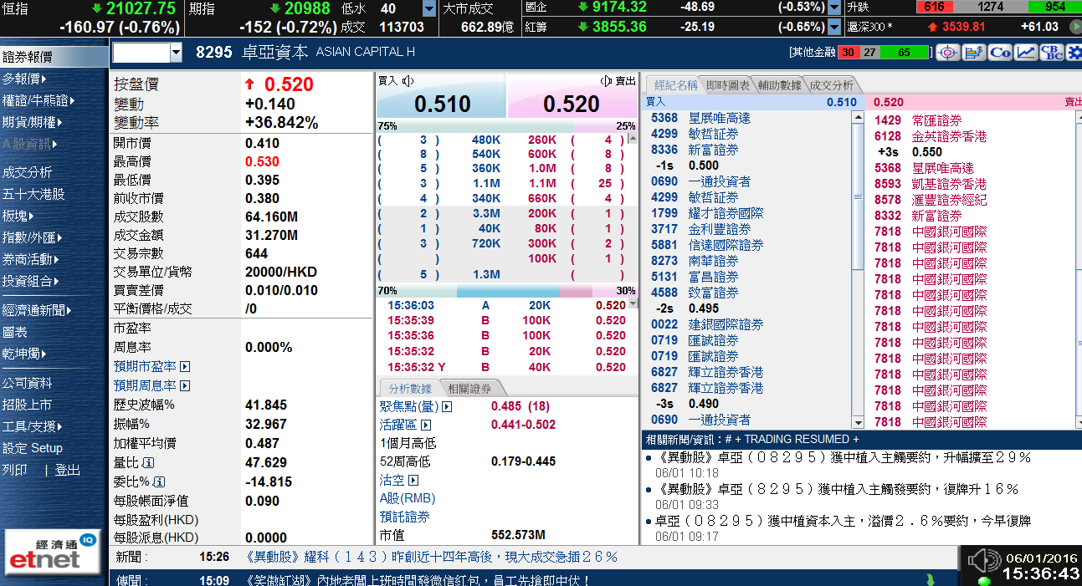The image size is (1082, 586).
Task: Toggle the speaker beside 買入 bid label
Action: click(x=408, y=81)
